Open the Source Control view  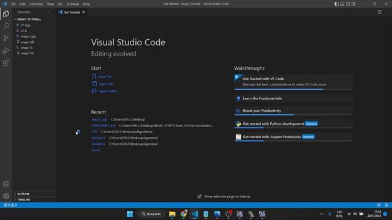coord(6,38)
